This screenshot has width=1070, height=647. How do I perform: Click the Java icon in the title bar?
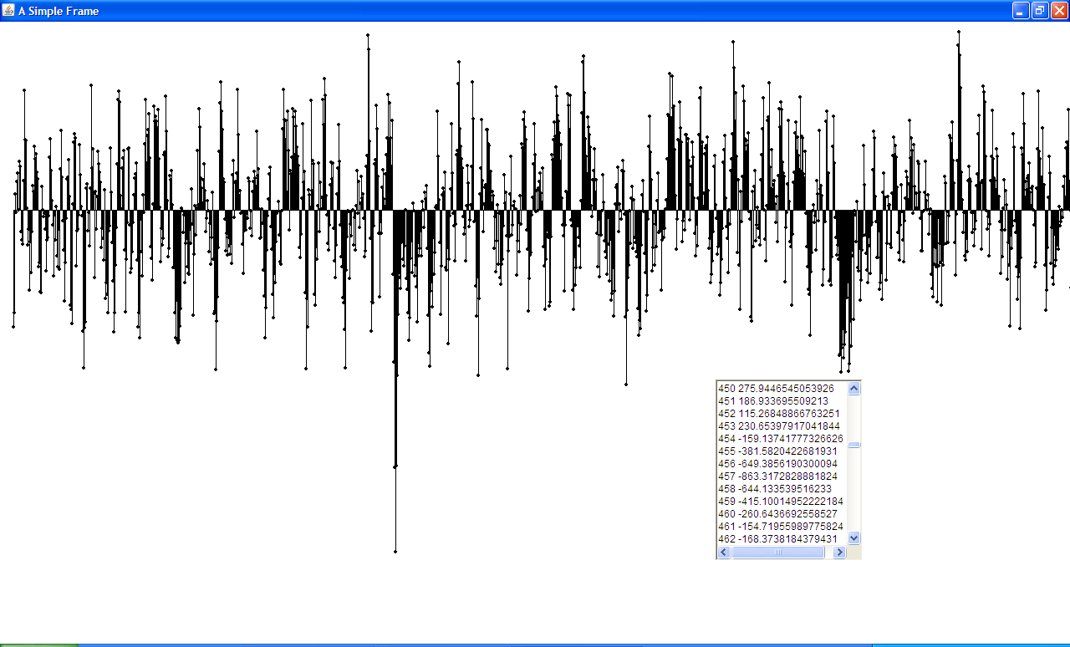click(x=8, y=11)
